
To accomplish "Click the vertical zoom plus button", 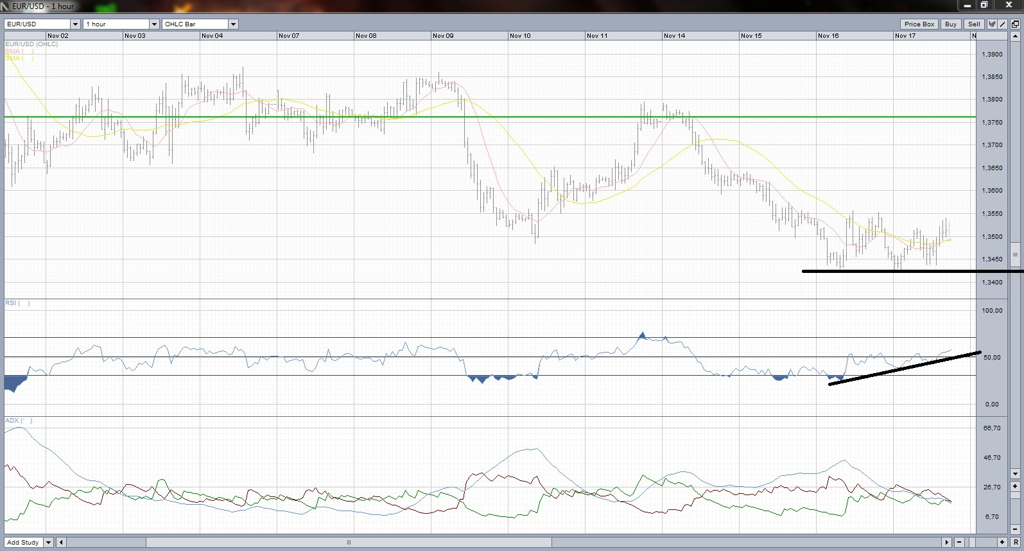I will (x=1015, y=486).
